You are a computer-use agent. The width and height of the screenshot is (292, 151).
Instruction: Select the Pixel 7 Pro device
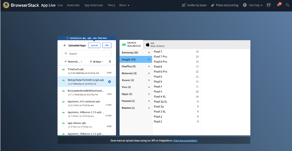pyautogui.click(x=161, y=57)
